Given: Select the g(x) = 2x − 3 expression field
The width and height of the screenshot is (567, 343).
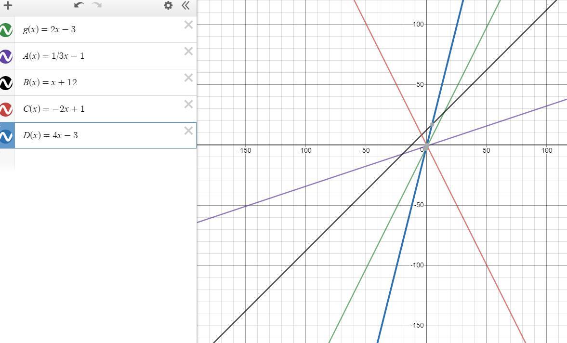Looking at the screenshot, I should [x=105, y=29].
